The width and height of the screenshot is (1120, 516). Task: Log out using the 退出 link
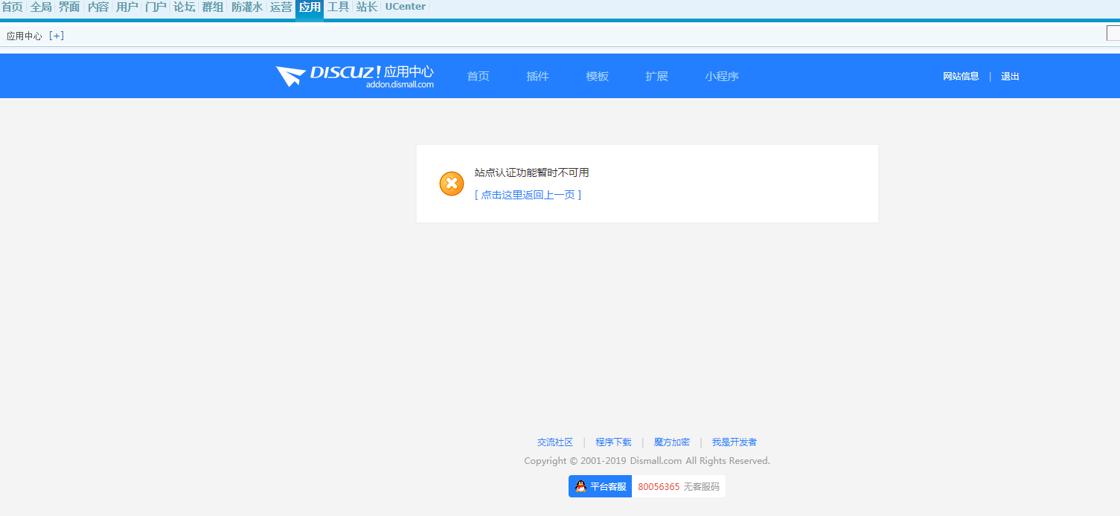1010,76
